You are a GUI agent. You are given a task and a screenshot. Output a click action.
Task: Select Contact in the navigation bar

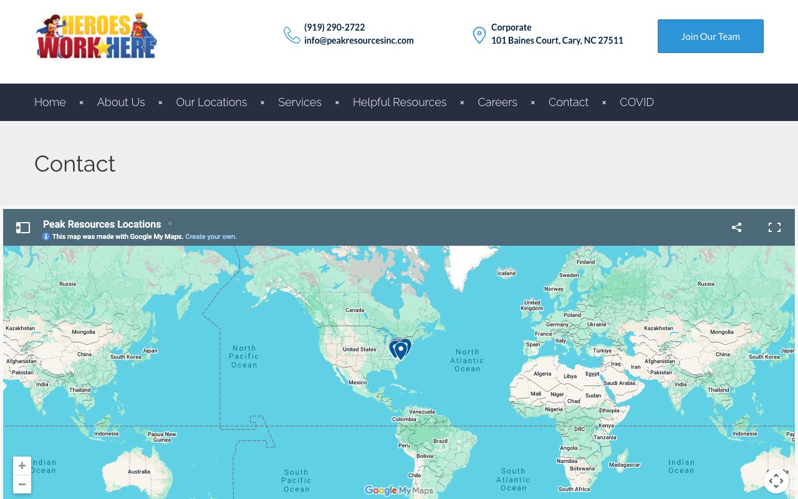[569, 102]
